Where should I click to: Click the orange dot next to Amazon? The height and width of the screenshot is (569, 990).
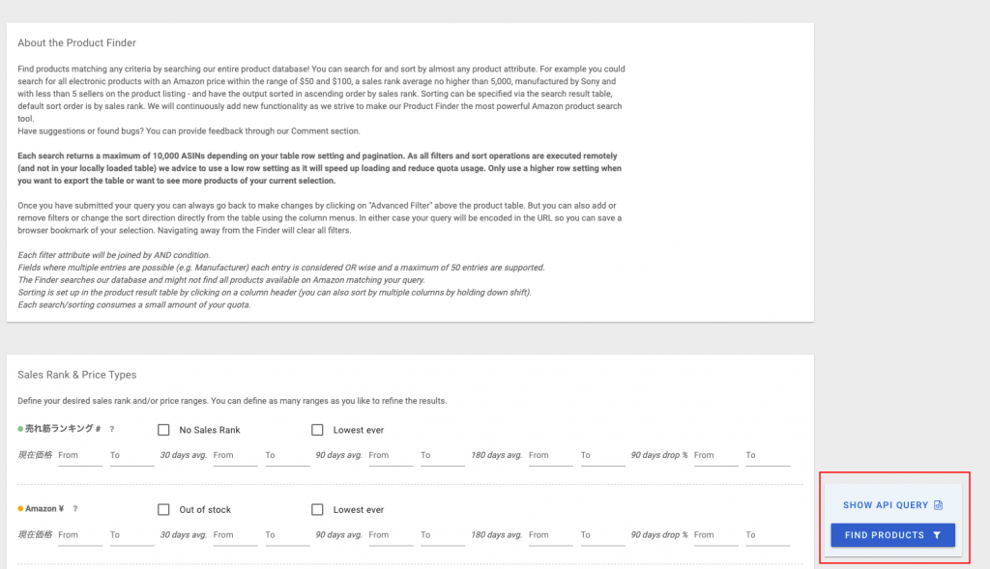pyautogui.click(x=21, y=509)
